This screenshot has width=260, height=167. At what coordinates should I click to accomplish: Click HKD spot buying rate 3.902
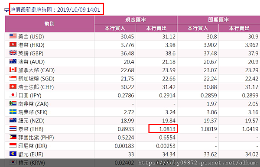click(x=210, y=45)
